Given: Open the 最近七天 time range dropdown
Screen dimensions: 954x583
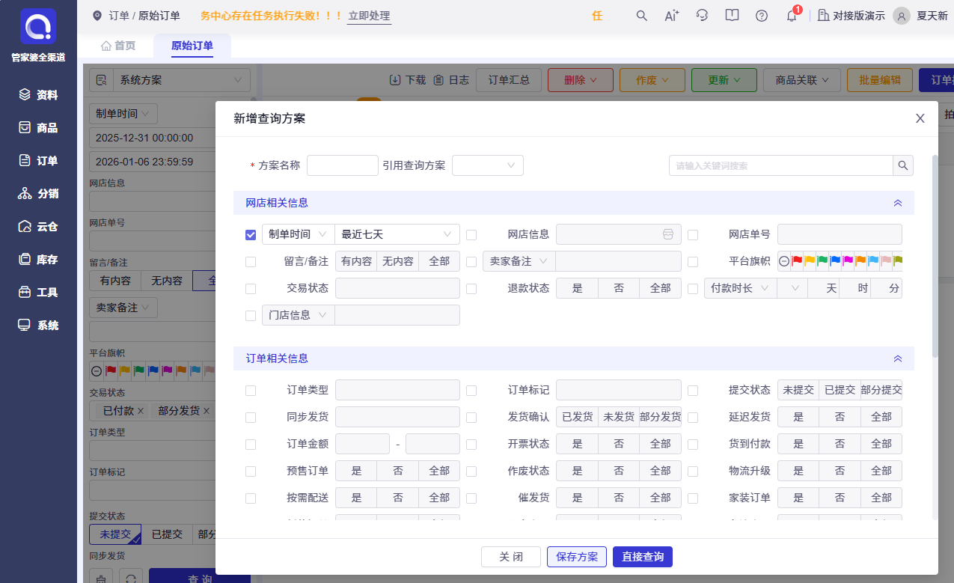Looking at the screenshot, I should click(x=397, y=234).
